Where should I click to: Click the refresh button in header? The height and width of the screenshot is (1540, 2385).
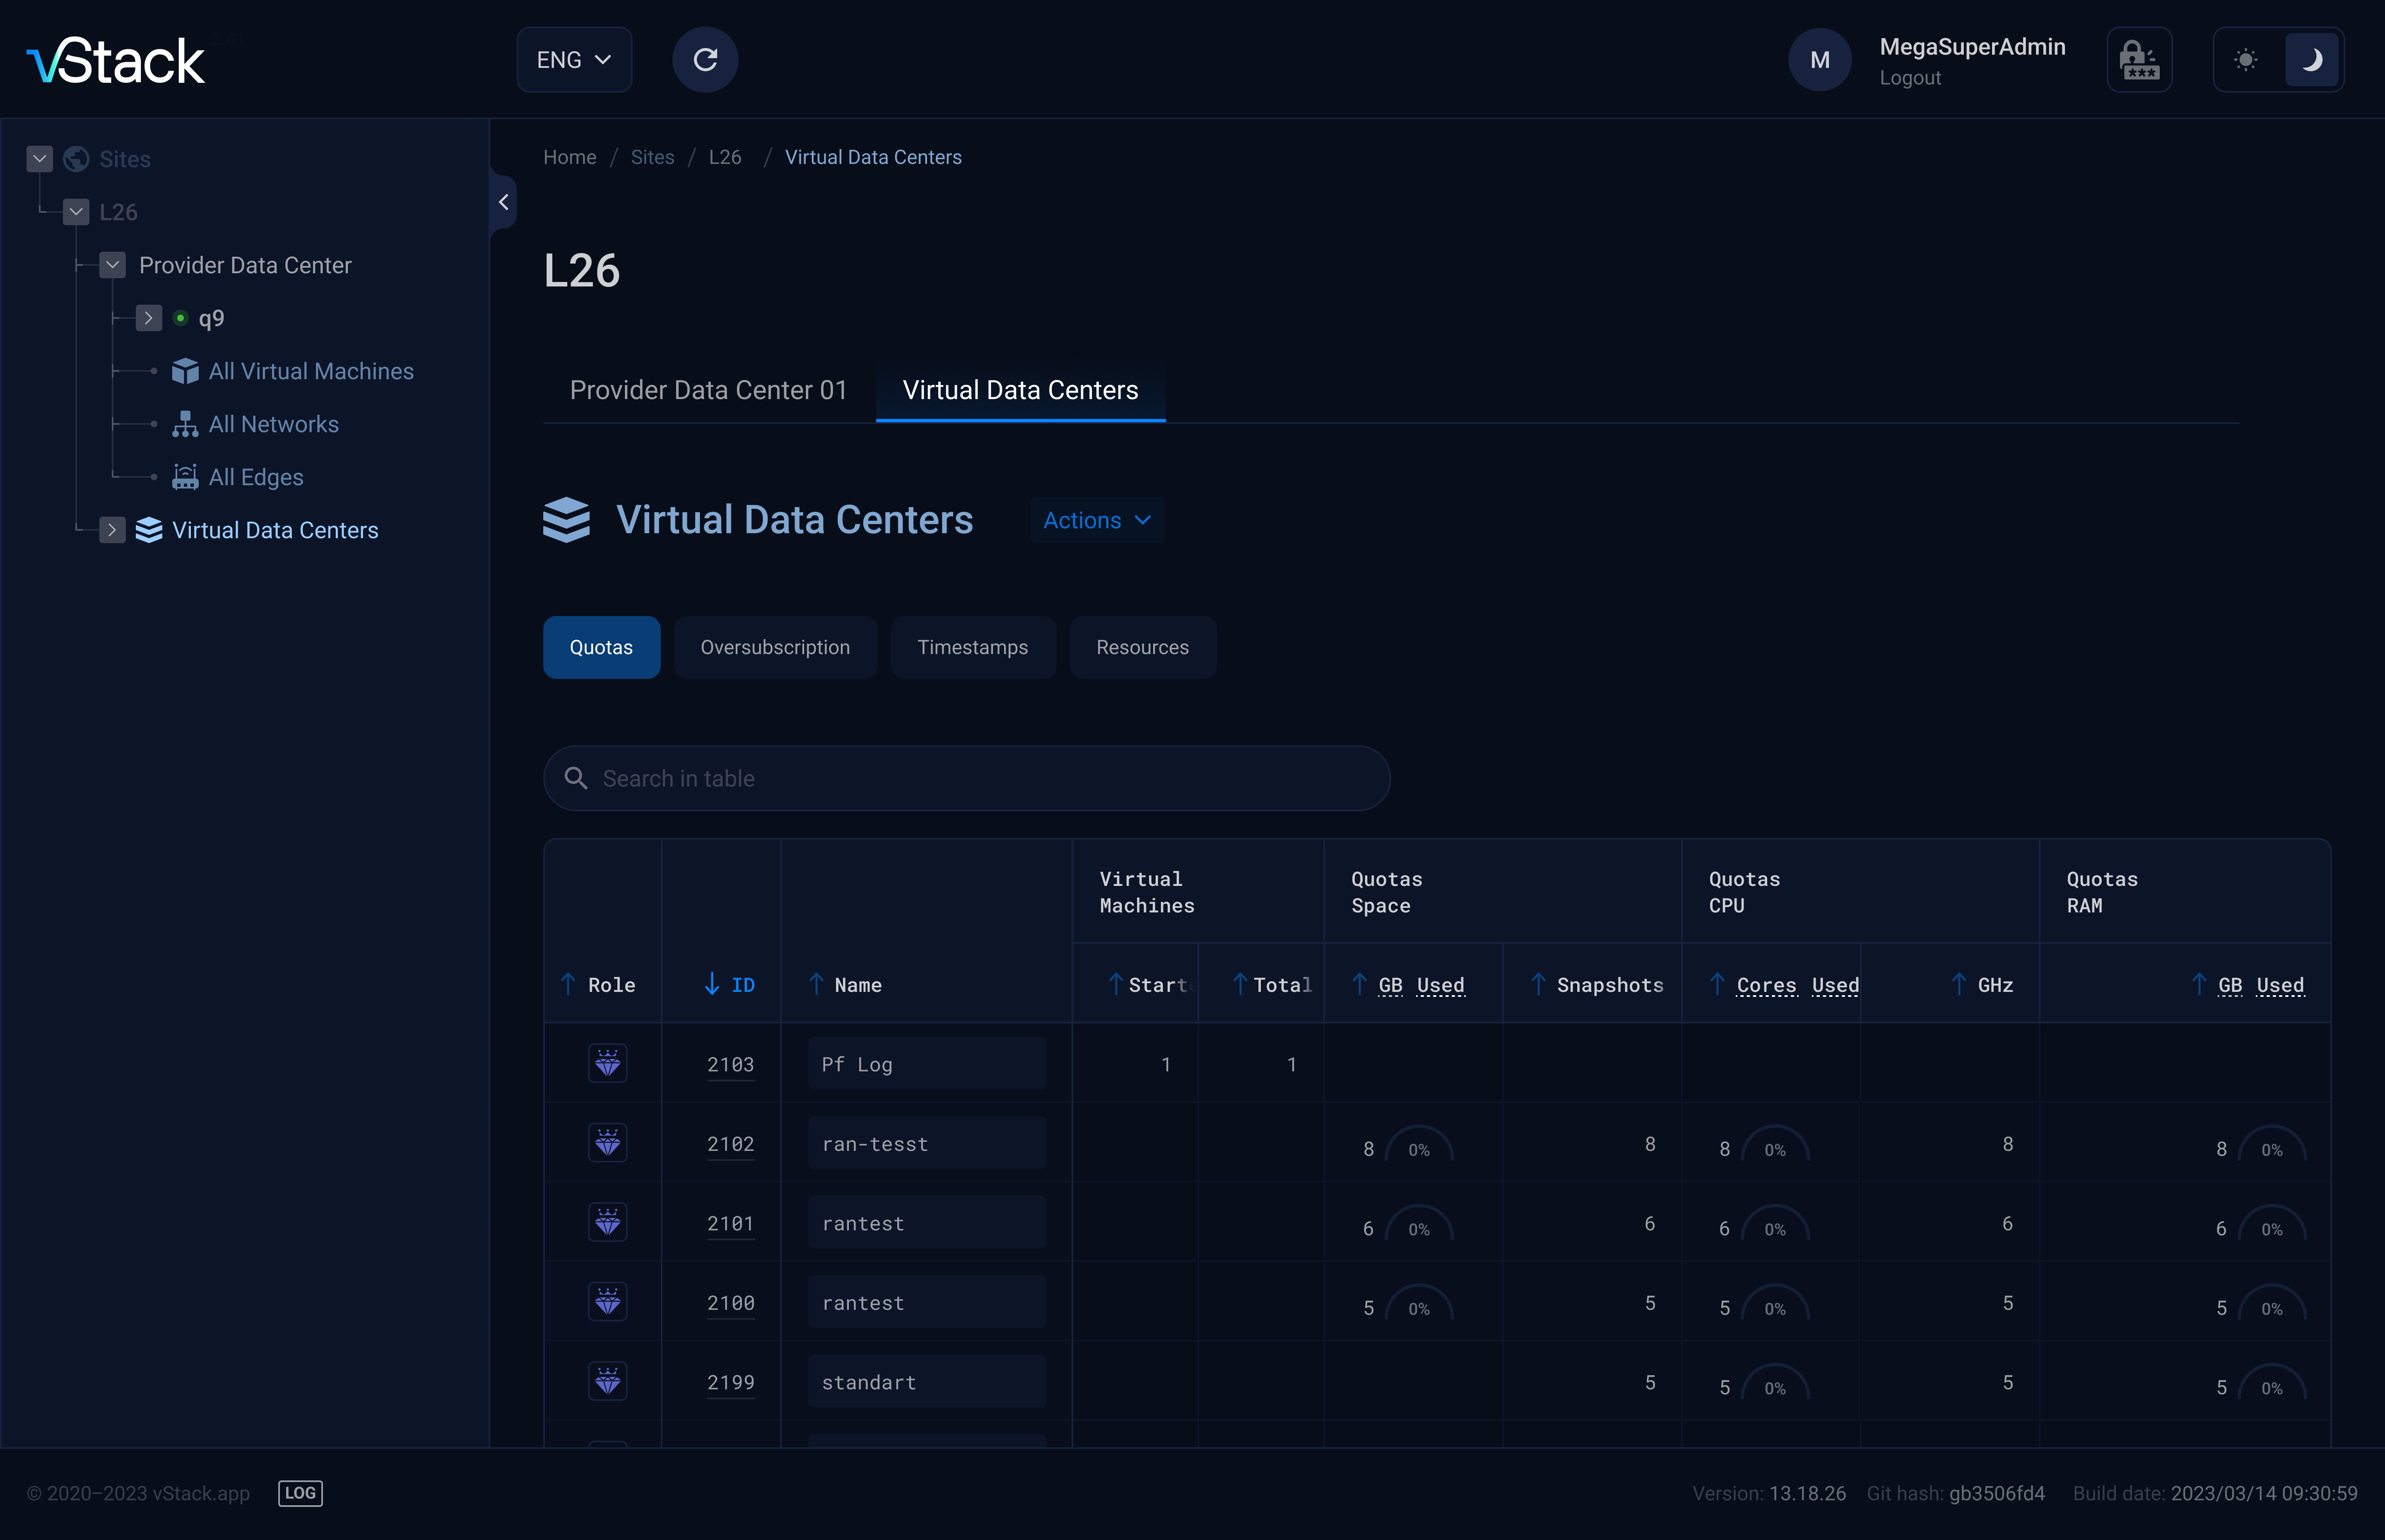705,60
